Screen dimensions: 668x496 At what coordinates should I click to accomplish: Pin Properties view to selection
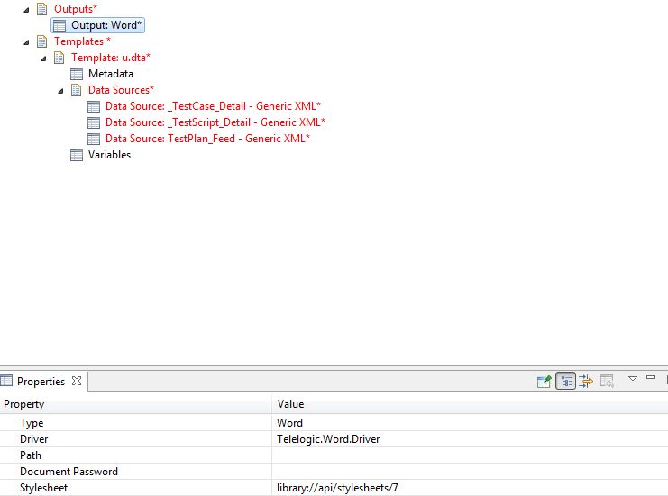click(544, 381)
